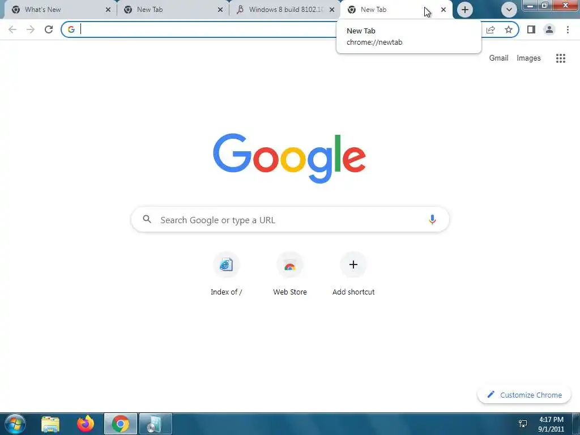Click the Google logo

pos(289,159)
